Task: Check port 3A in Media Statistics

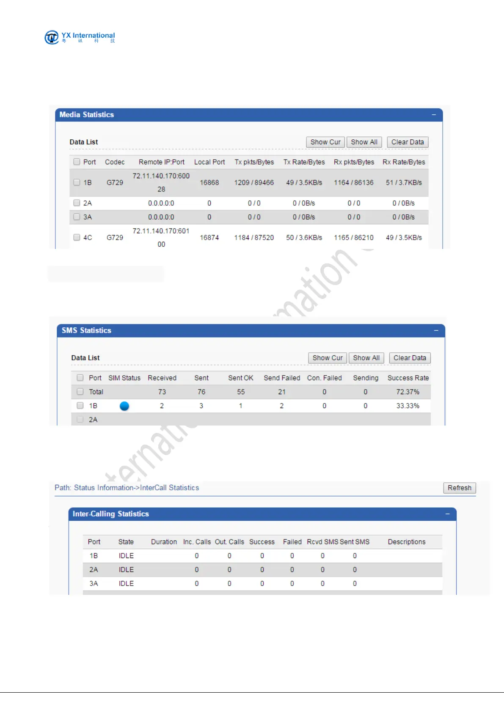Action: click(x=77, y=217)
